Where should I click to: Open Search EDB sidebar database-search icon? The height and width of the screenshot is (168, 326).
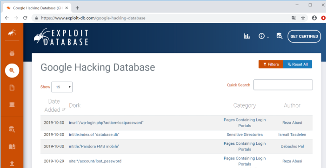pyautogui.click(x=12, y=129)
